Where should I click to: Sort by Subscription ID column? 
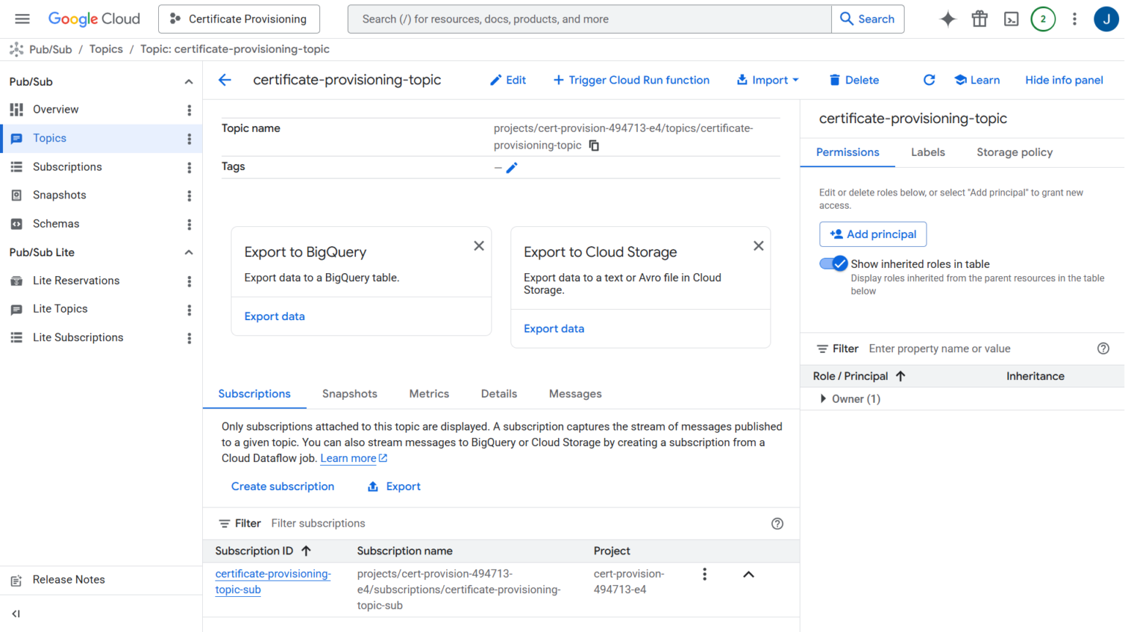[x=263, y=551]
